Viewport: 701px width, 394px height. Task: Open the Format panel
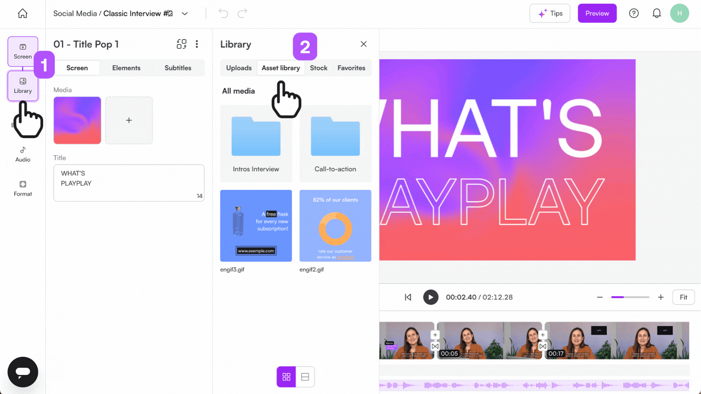pos(22,188)
